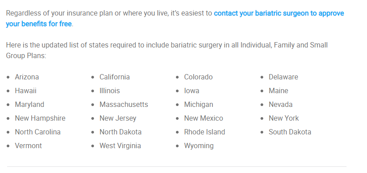Click on Maine in the list

(x=278, y=90)
